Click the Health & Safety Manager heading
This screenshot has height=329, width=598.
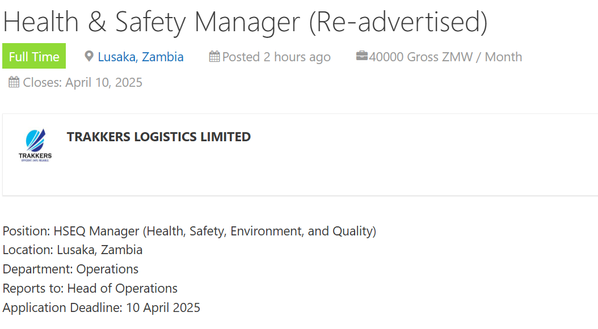coord(245,22)
